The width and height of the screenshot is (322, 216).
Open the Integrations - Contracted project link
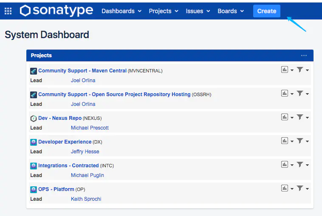[68, 166]
